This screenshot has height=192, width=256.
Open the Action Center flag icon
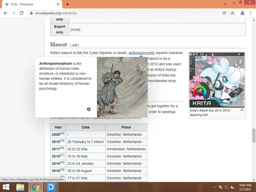click(x=220, y=187)
